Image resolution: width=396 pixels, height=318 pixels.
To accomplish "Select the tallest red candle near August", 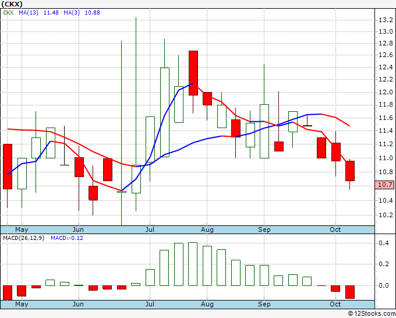I will coord(193,73).
